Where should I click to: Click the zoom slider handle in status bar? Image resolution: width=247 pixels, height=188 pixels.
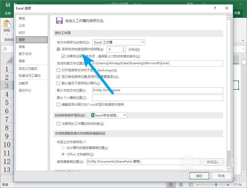point(216,185)
